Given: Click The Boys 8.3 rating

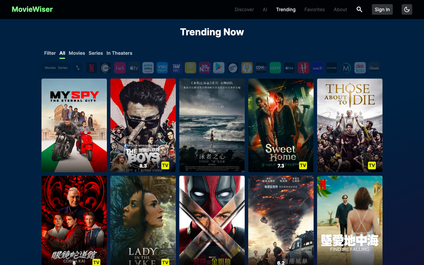Looking at the screenshot, I should [143, 166].
